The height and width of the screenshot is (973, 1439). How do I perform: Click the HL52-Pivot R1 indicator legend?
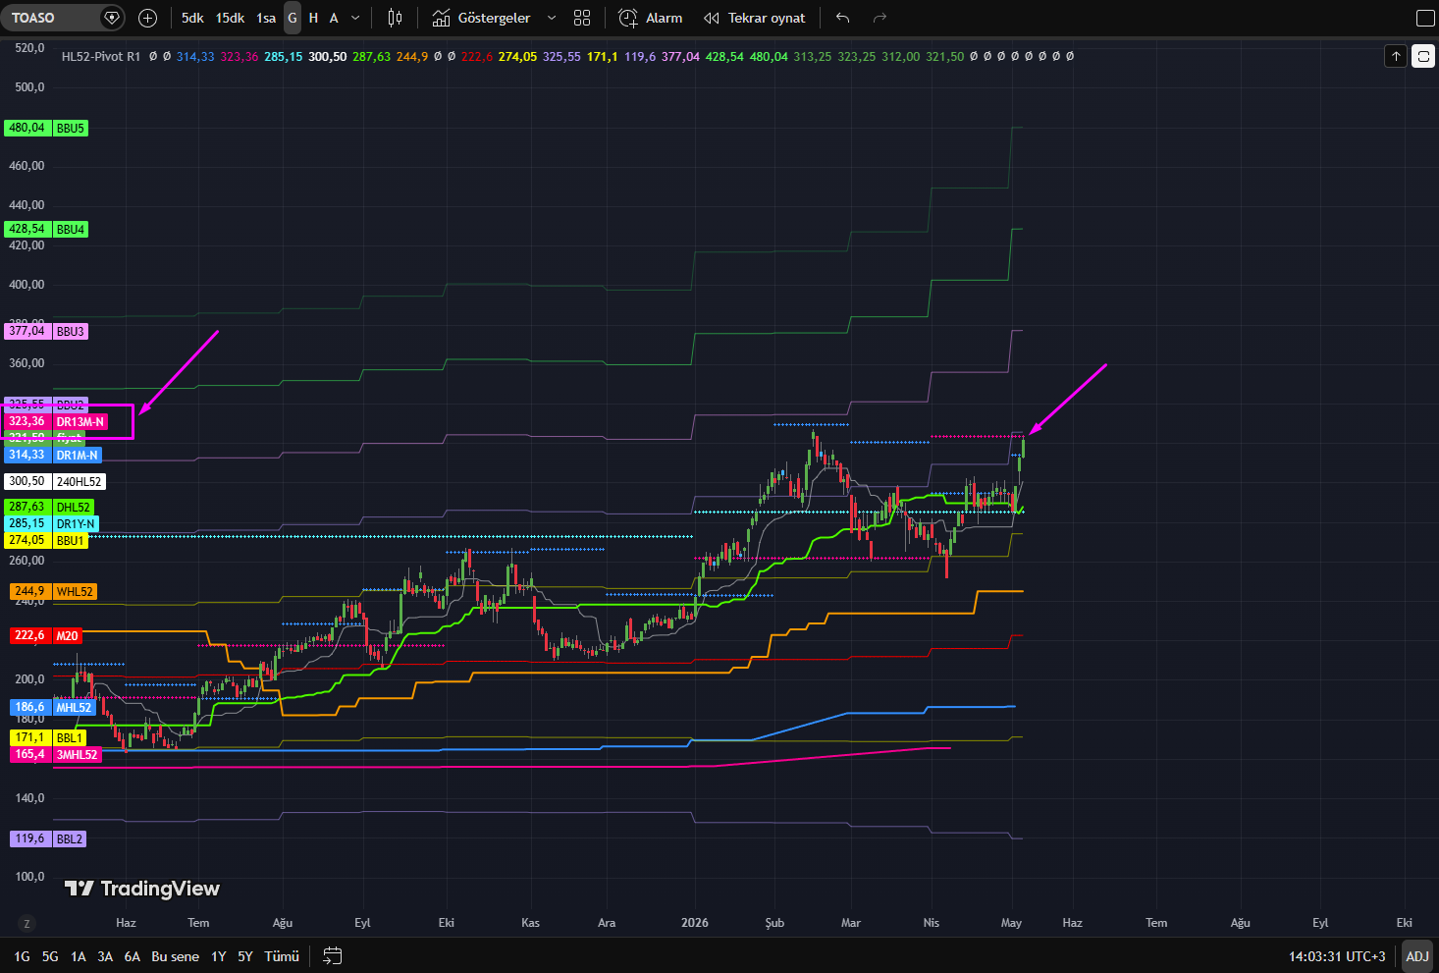pos(101,56)
